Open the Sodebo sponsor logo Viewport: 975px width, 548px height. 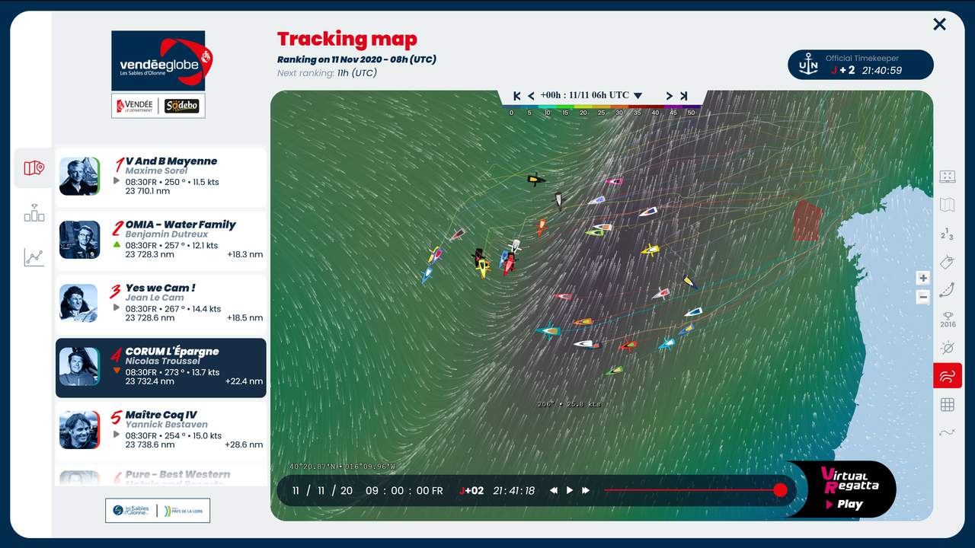(182, 106)
